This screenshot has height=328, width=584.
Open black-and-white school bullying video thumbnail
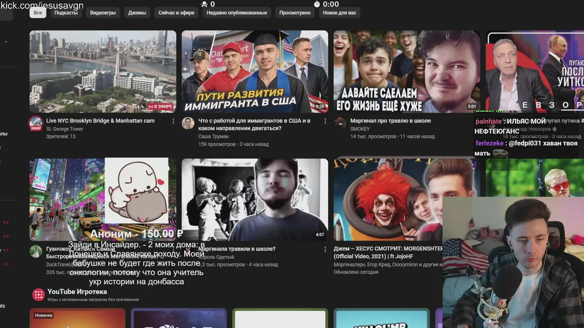click(255, 200)
